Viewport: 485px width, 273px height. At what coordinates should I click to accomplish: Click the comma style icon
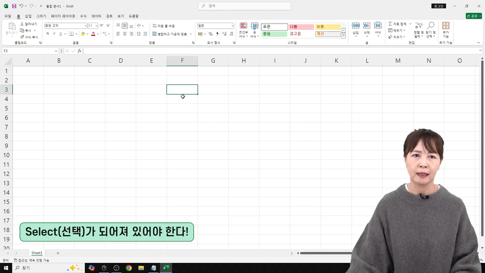217,34
